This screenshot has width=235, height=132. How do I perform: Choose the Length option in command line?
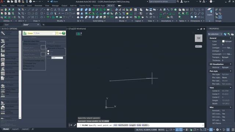pos(132,125)
